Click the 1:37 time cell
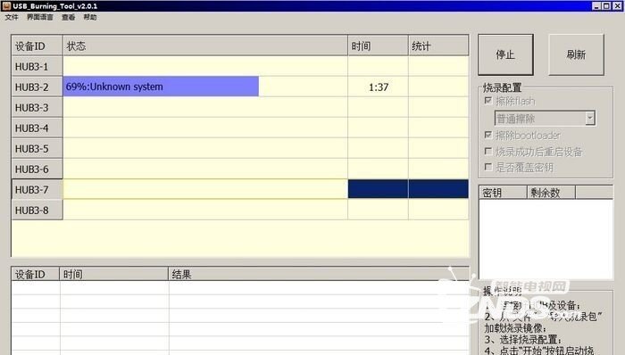 pyautogui.click(x=378, y=87)
